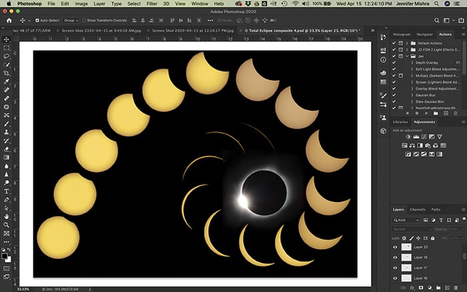Select the Crop tool
This screenshot has width=467, height=292.
tap(6, 73)
